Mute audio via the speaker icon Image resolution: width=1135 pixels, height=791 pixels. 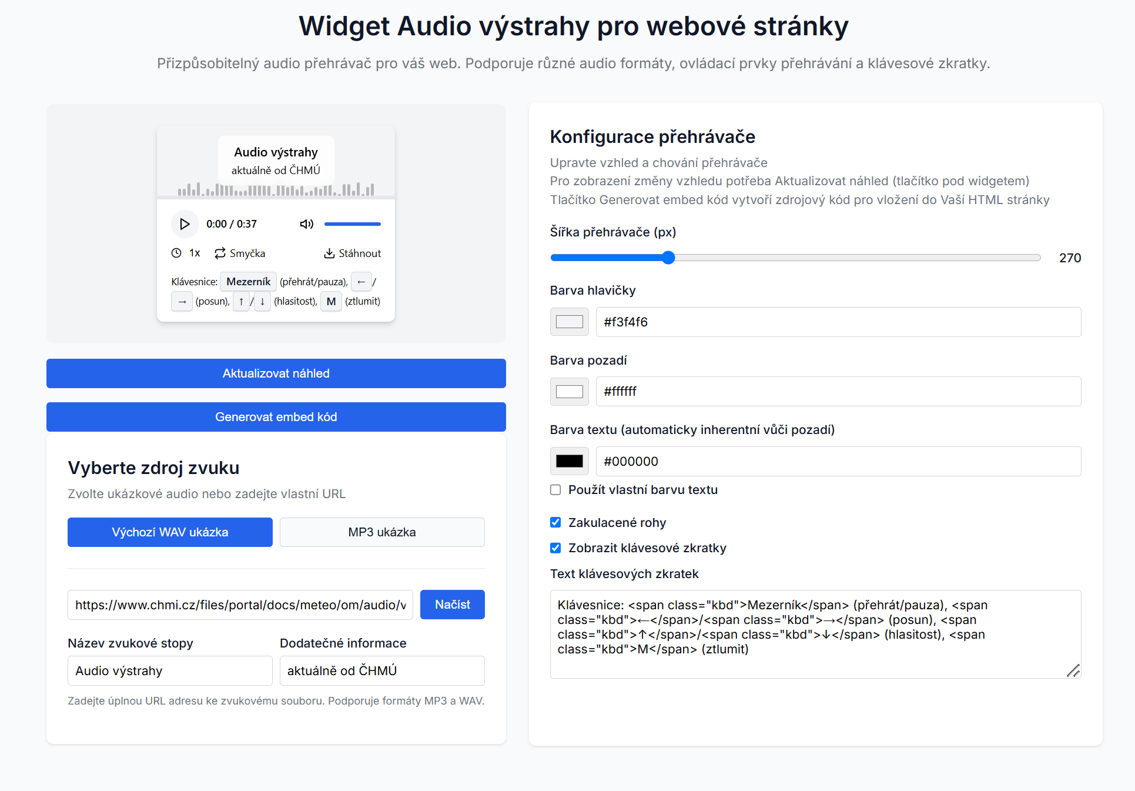306,224
